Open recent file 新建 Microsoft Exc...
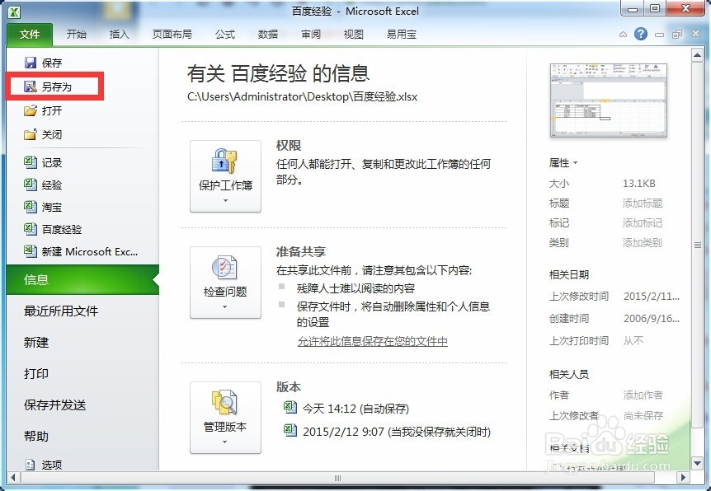Screen dimensions: 711x491 coord(81,251)
